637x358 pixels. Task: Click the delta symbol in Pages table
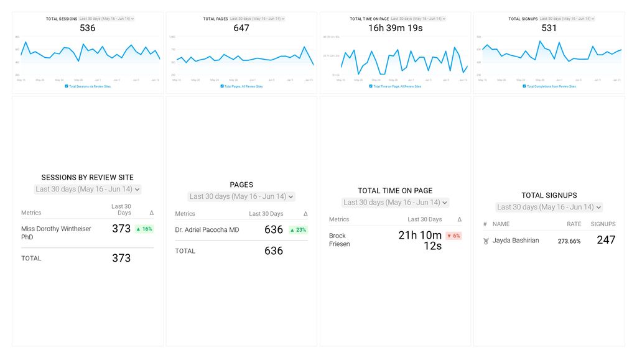305,214
